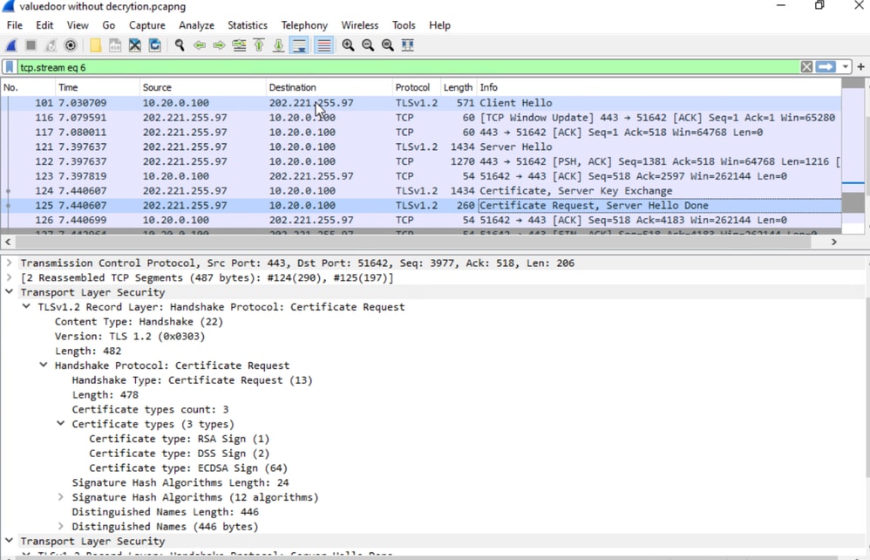Click the tcp.stream eq 6 filter field

tap(408, 67)
